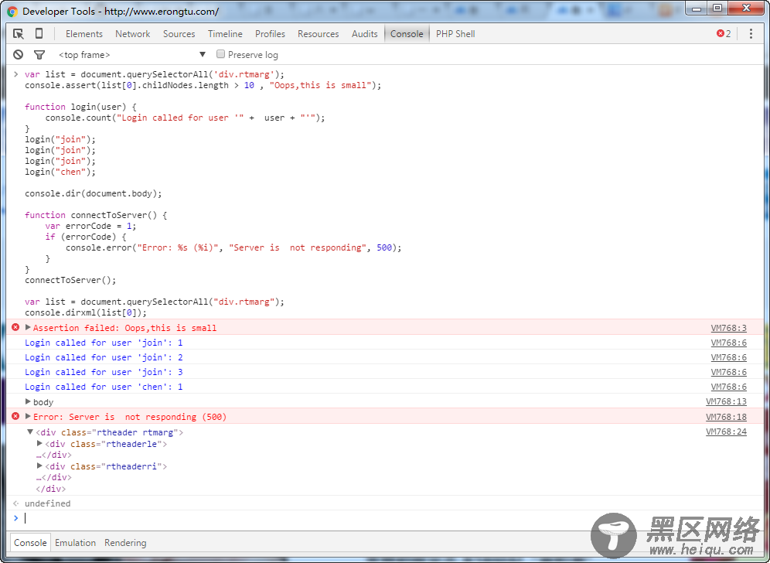Image resolution: width=770 pixels, height=563 pixels.
Task: Close the Developer Tools window
Action: (x=747, y=9)
